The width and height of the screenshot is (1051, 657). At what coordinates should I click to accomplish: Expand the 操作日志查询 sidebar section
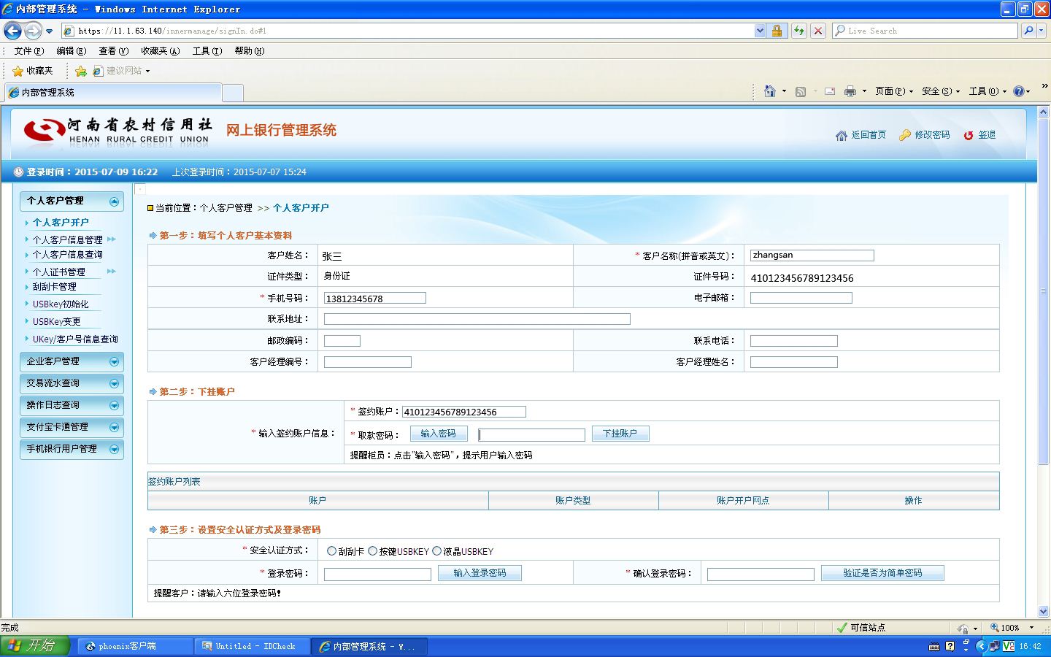[x=114, y=405]
